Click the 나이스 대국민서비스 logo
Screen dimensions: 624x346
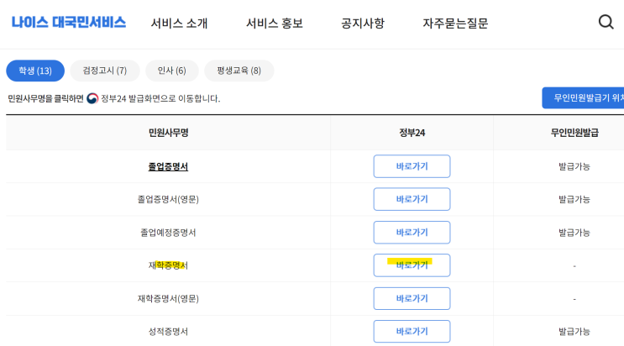(x=69, y=23)
